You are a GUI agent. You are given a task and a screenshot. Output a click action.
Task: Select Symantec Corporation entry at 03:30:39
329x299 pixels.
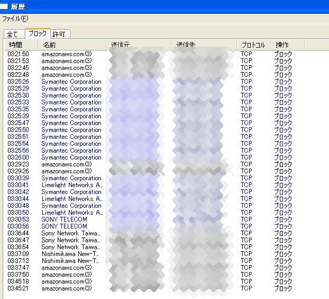pos(150,178)
